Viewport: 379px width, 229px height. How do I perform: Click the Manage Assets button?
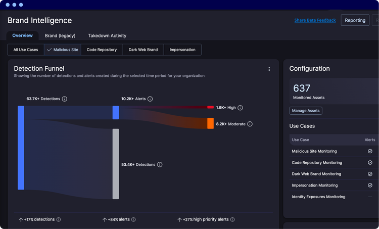[306, 111]
